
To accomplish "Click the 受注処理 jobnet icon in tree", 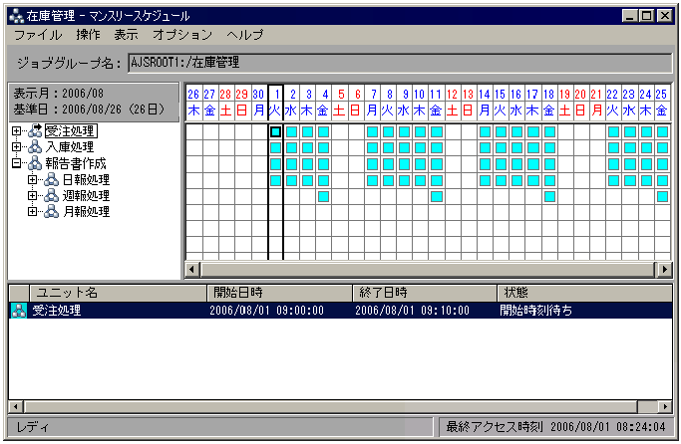I will click(x=35, y=130).
